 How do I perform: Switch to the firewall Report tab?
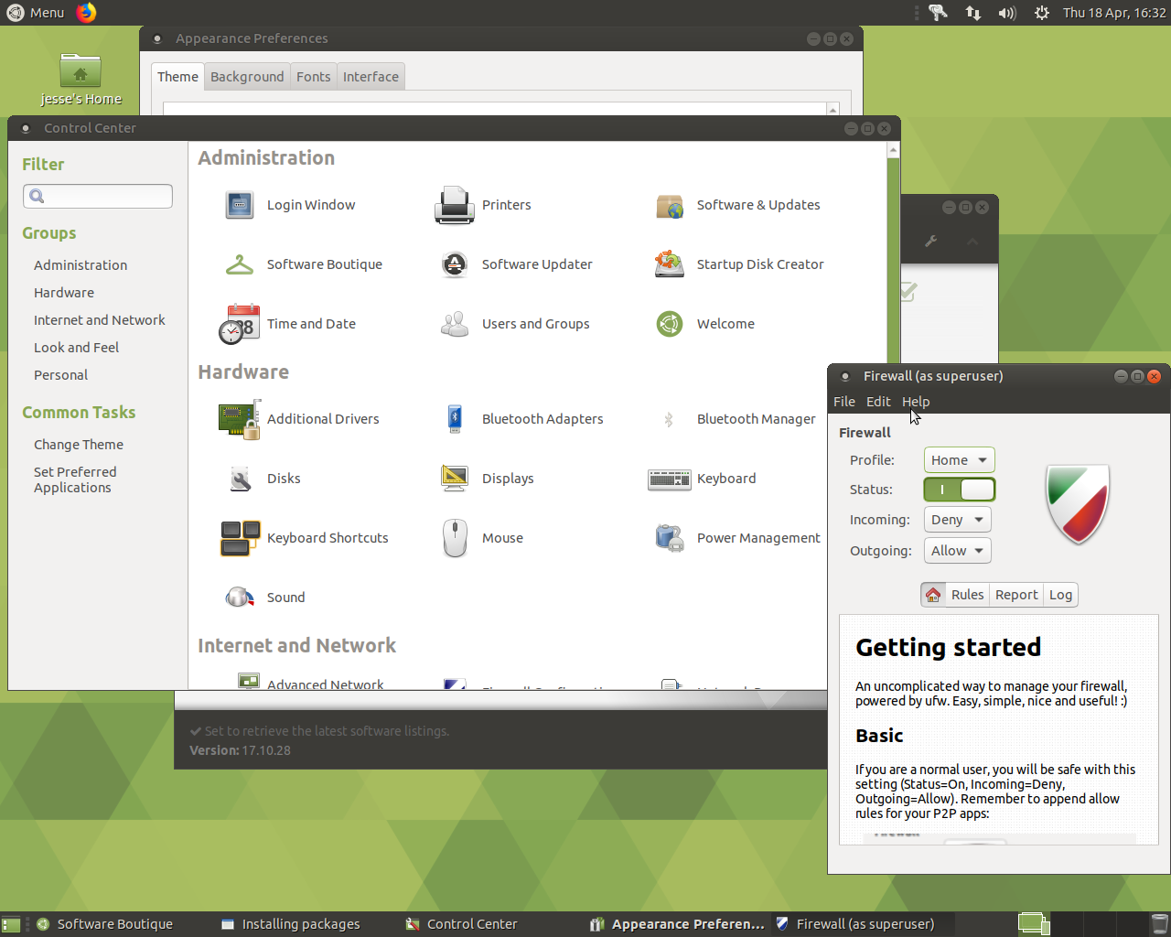[1016, 595]
